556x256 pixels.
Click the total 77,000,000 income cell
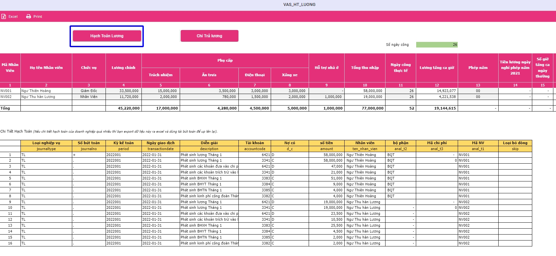[365, 108]
